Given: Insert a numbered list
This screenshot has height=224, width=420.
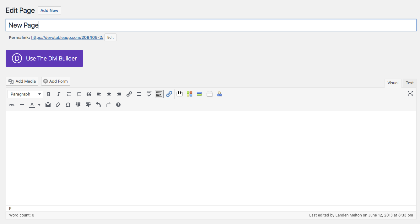Looking at the screenshot, I should [x=79, y=94].
